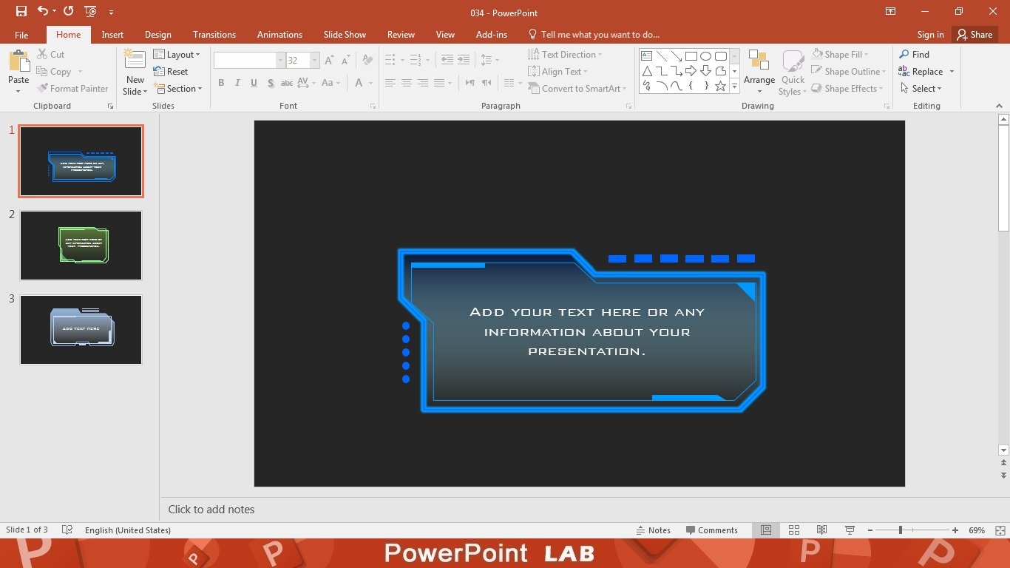Click the New Slide icon
Screen dimensions: 1010x568
click(x=135, y=61)
